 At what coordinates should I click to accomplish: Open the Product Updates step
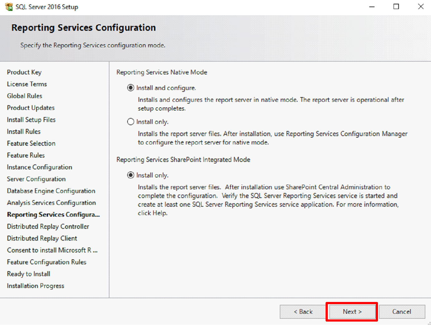pos(31,108)
